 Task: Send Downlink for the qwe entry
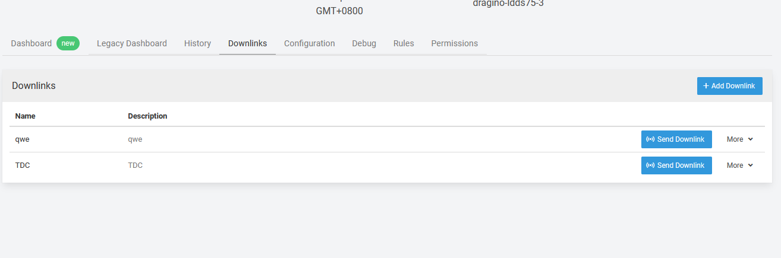click(676, 139)
